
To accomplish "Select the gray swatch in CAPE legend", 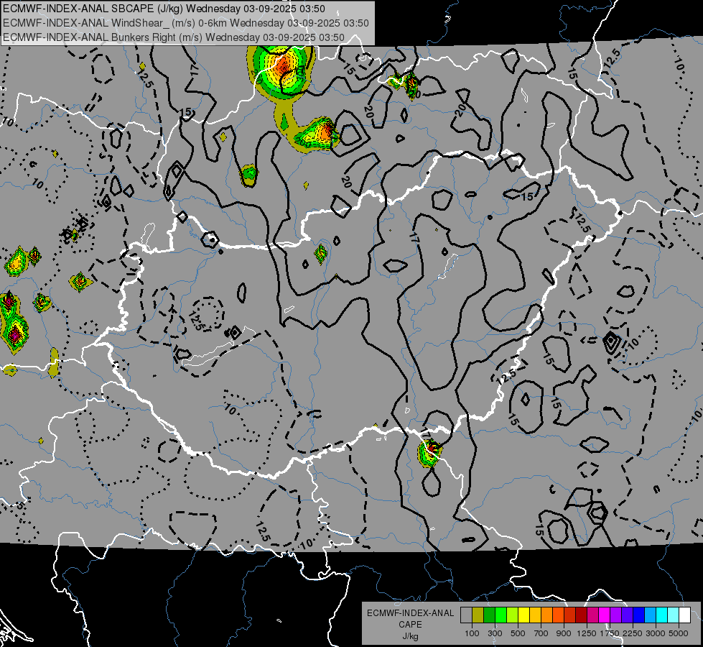I will [466, 615].
